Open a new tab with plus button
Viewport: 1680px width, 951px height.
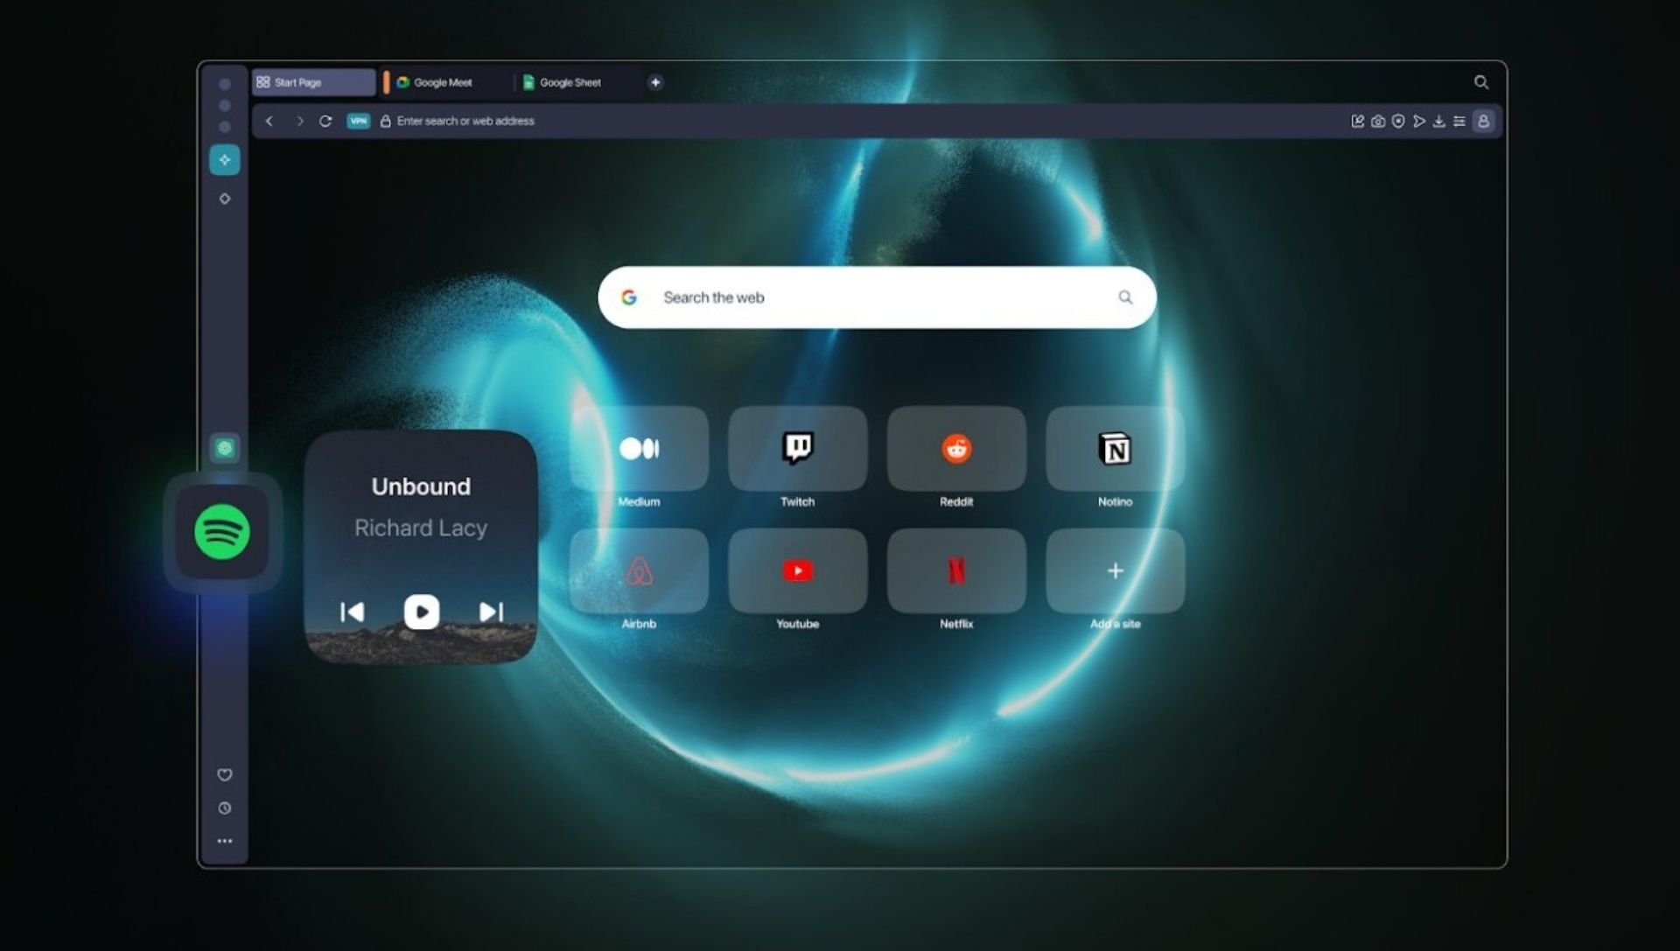click(655, 82)
